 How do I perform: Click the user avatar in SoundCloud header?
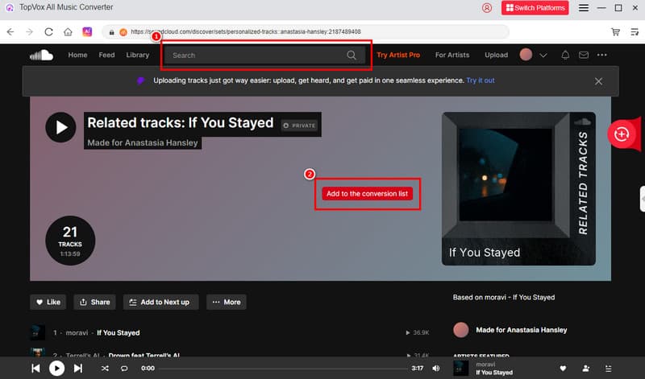(x=526, y=55)
